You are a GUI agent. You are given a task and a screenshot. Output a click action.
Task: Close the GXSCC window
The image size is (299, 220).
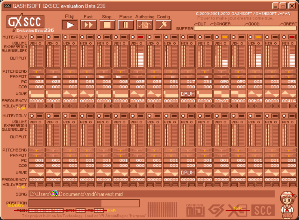(292, 6)
